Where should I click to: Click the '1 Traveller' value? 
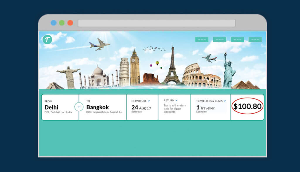click(x=205, y=108)
